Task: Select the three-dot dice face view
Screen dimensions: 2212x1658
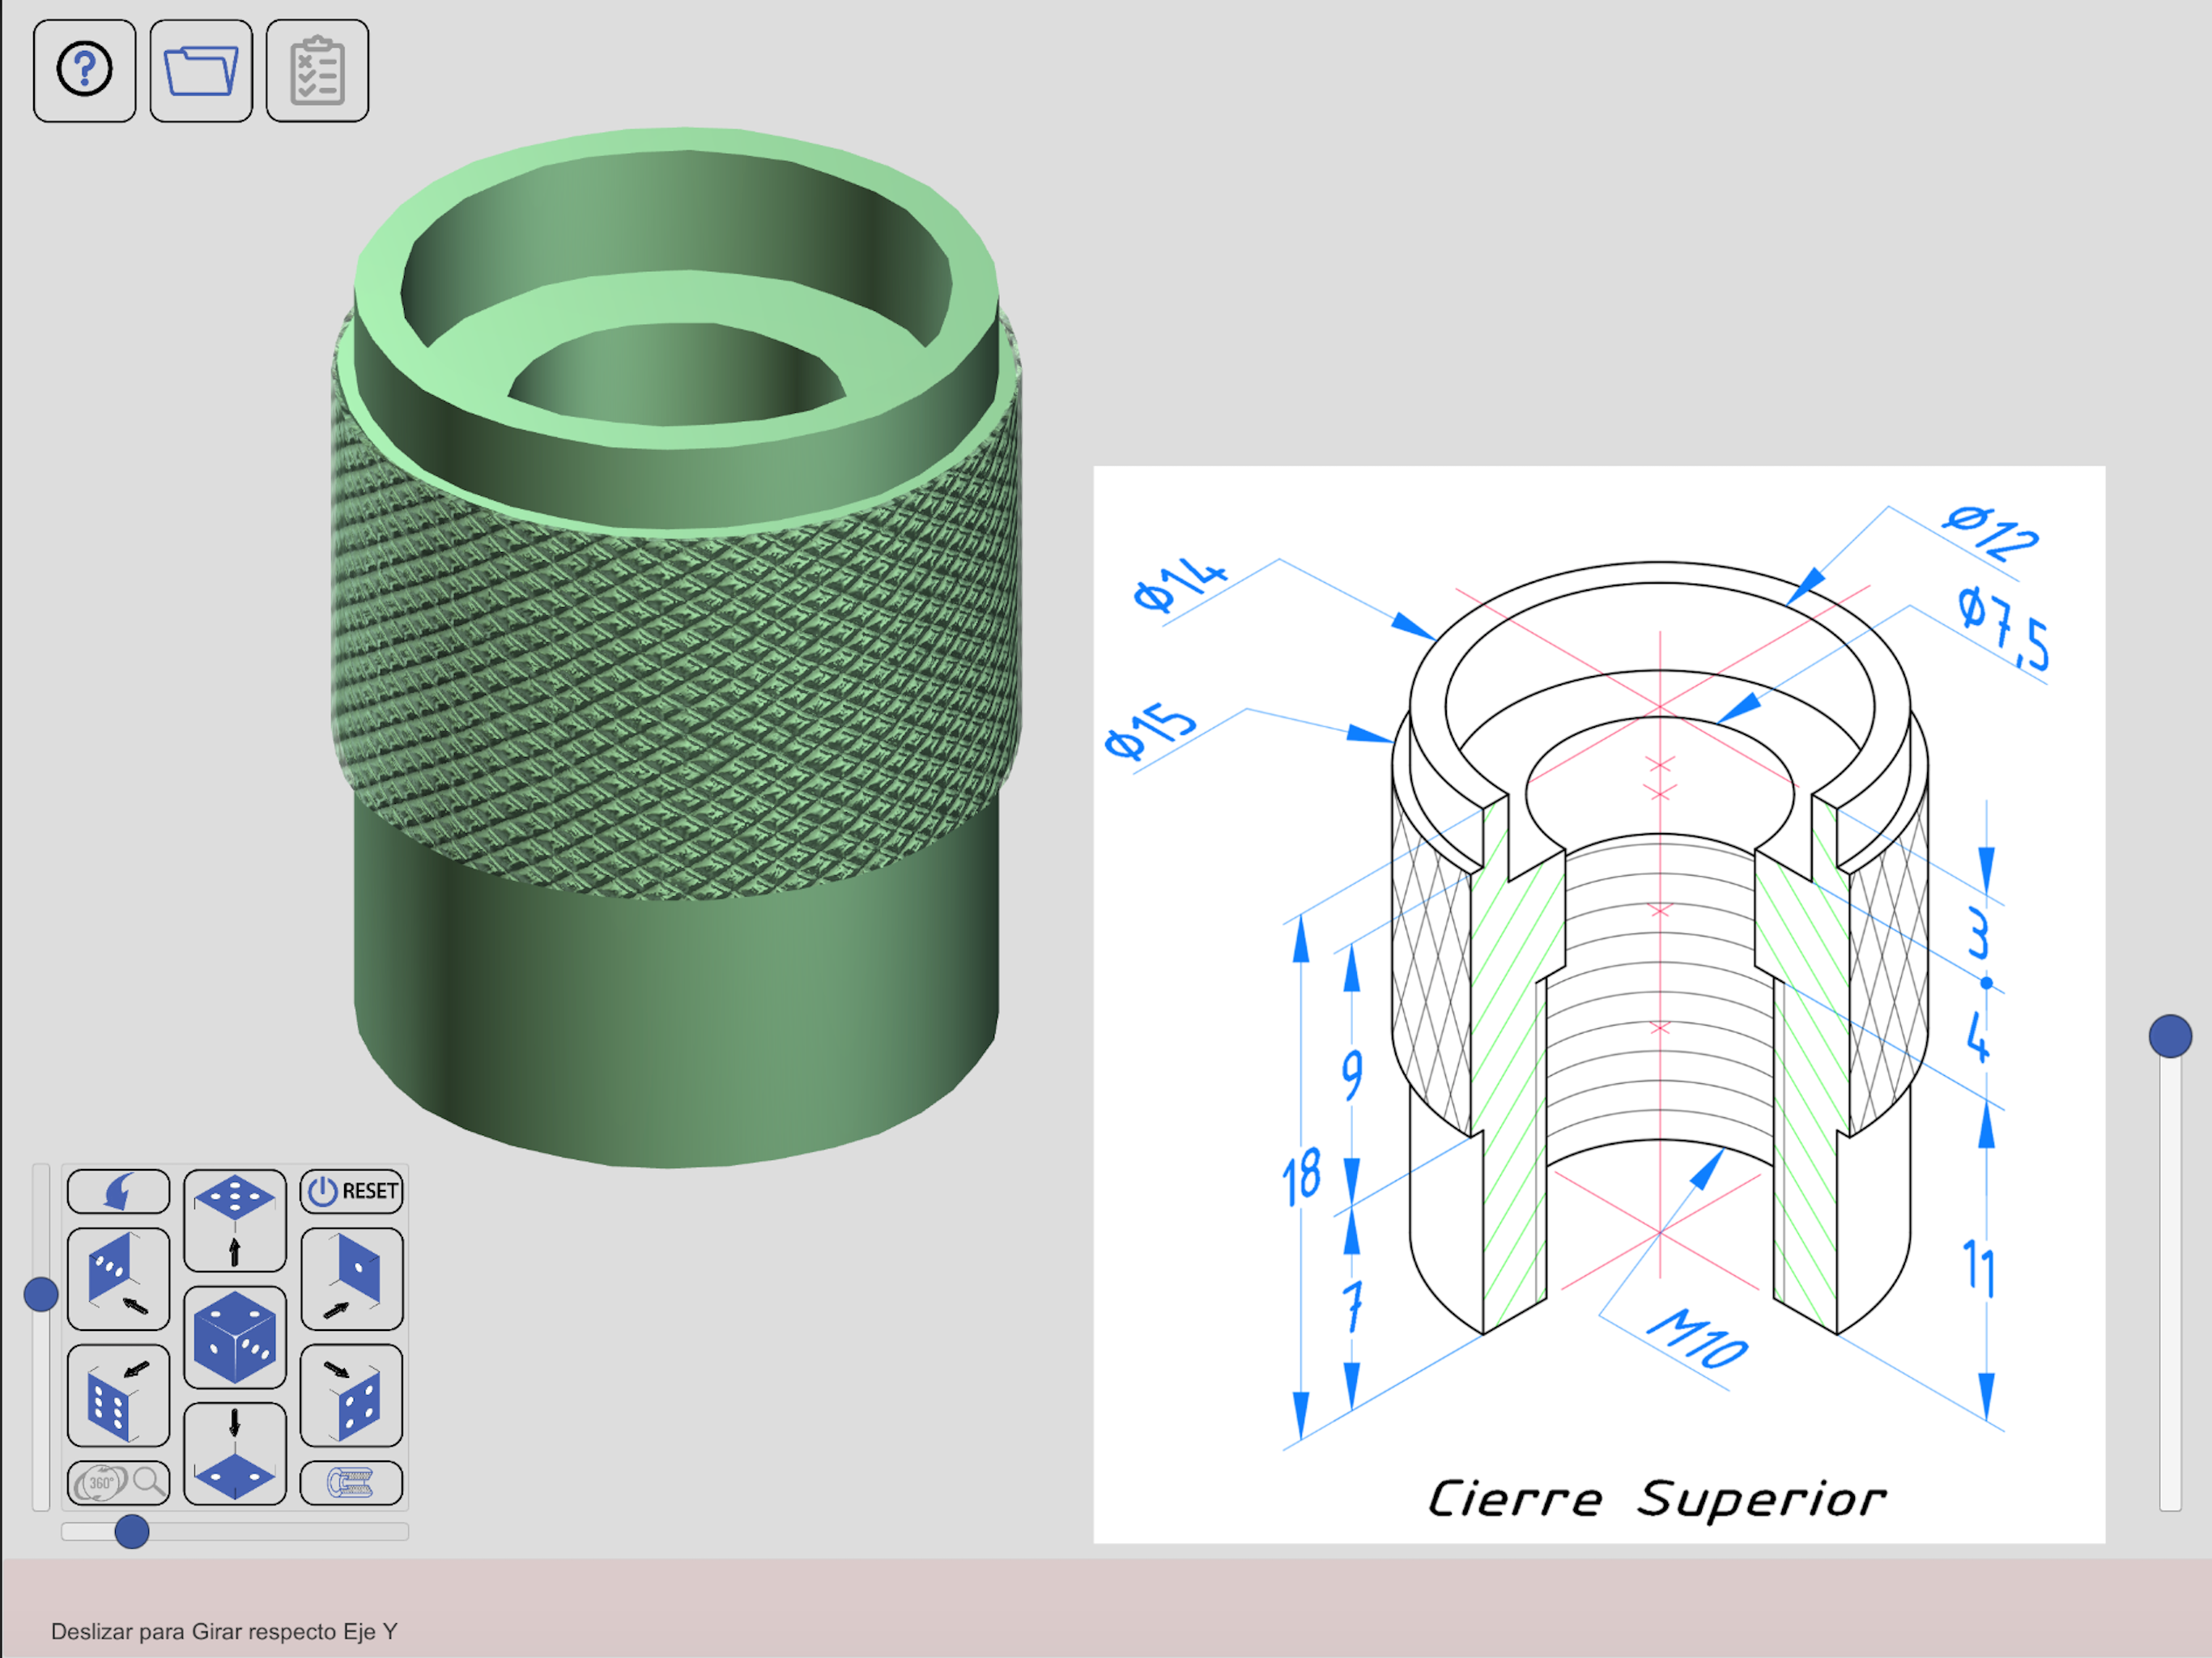Action: (118, 1279)
